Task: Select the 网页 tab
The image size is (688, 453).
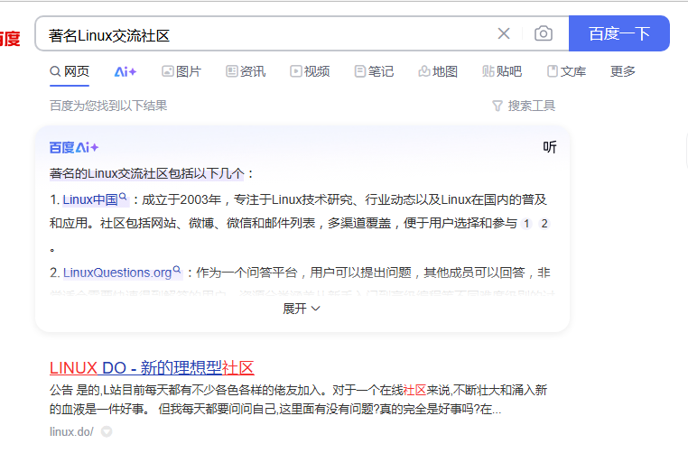Action: pyautogui.click(x=70, y=71)
